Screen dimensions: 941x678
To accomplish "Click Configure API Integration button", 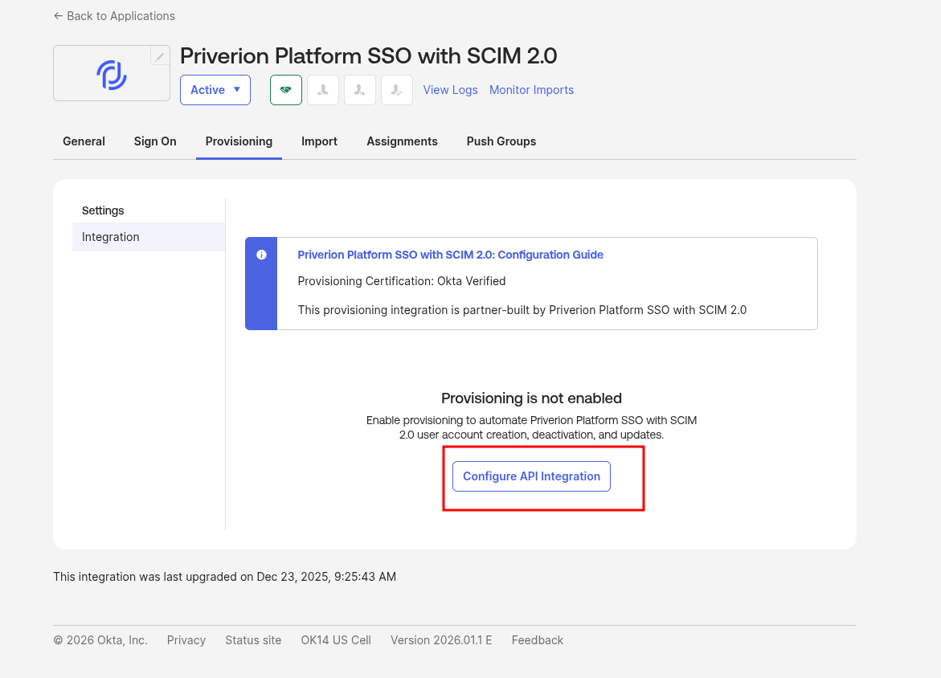I will tap(531, 476).
